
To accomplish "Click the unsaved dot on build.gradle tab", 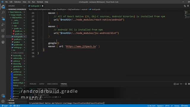I will [42, 6].
